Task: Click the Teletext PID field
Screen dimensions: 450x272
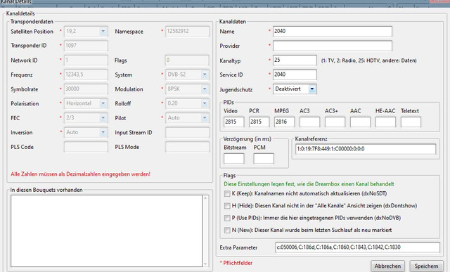Action: point(411,122)
